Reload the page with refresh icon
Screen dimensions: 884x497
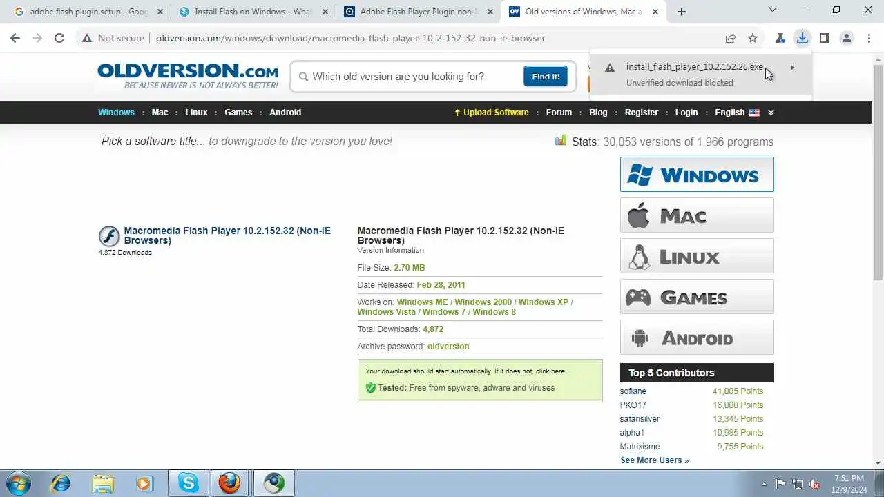coord(59,38)
